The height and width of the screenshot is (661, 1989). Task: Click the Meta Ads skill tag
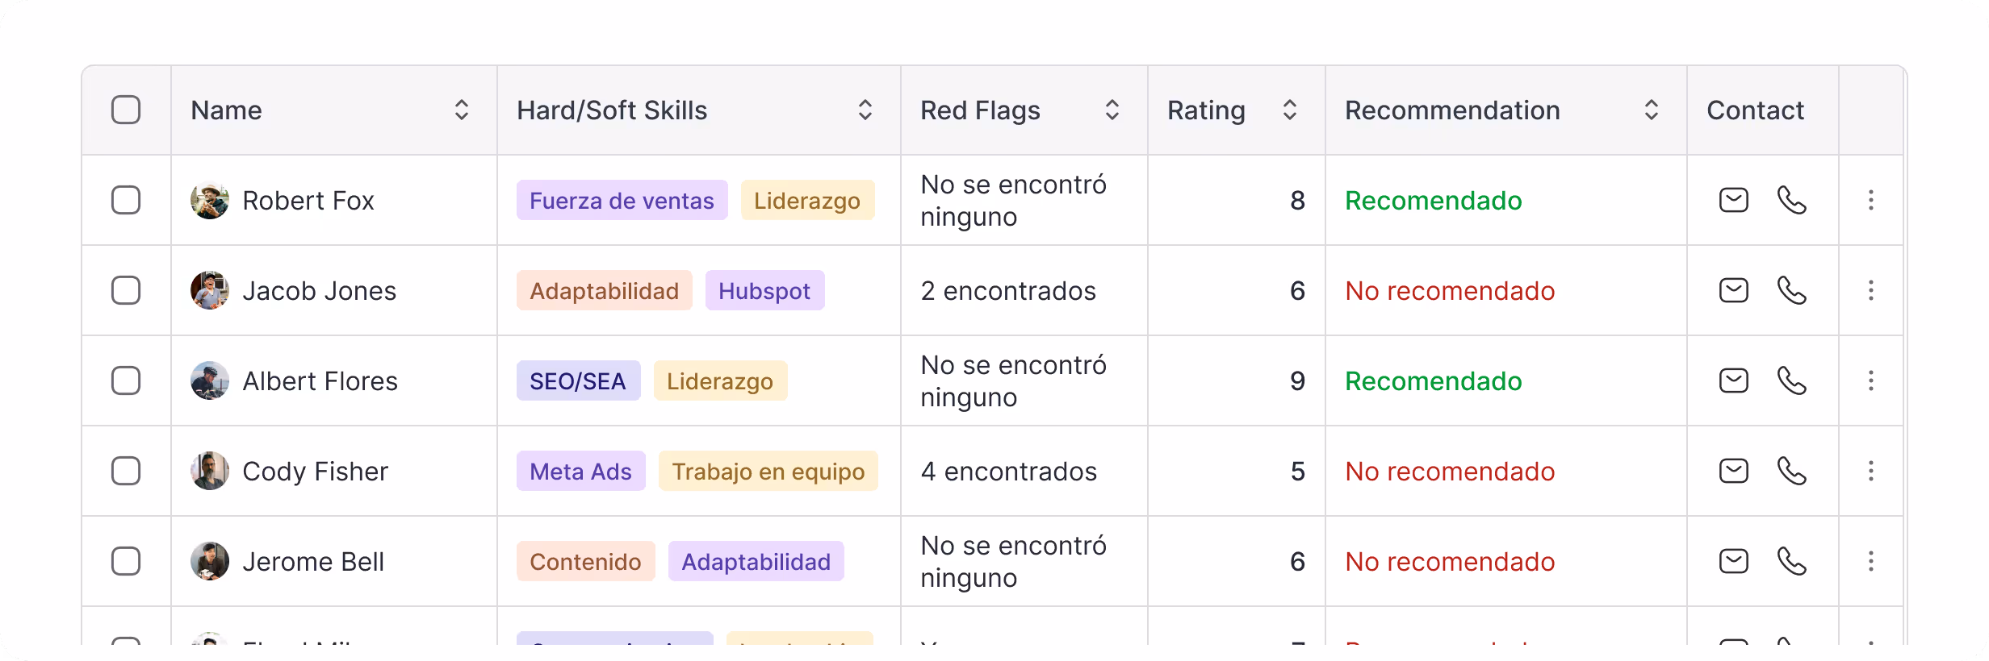click(x=580, y=471)
